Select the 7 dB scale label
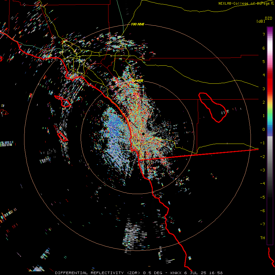The height and width of the screenshot is (275, 275). coord(264,34)
